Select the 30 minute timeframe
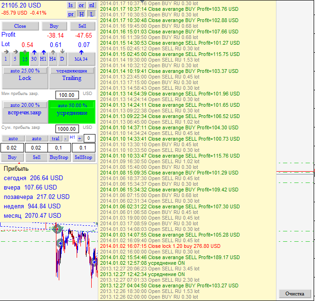The width and height of the screenshot is (315, 301). [x=34, y=59]
